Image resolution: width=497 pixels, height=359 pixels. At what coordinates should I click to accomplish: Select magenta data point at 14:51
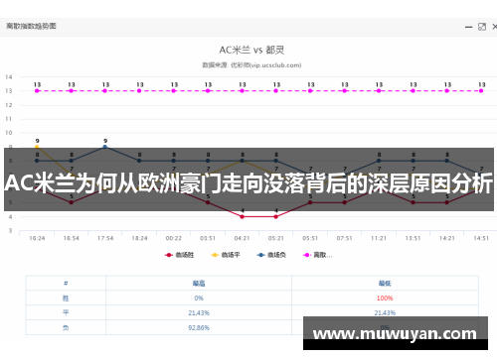coord(481,90)
